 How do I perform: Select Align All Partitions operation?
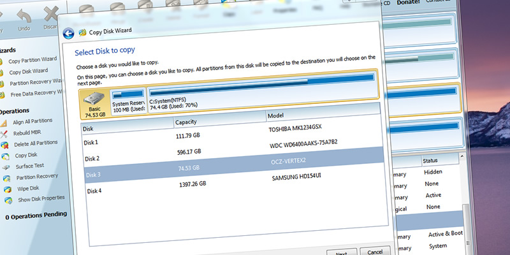(x=33, y=121)
